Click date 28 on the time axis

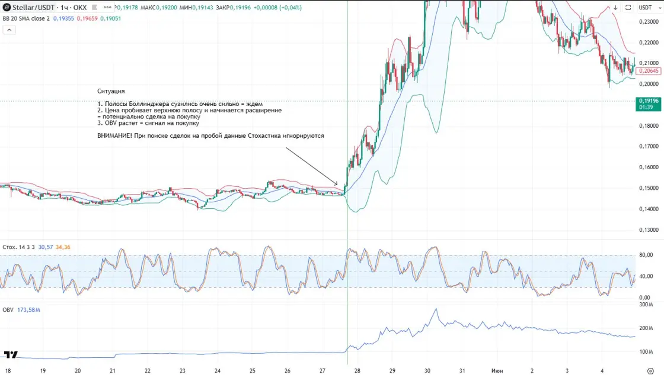(357, 371)
